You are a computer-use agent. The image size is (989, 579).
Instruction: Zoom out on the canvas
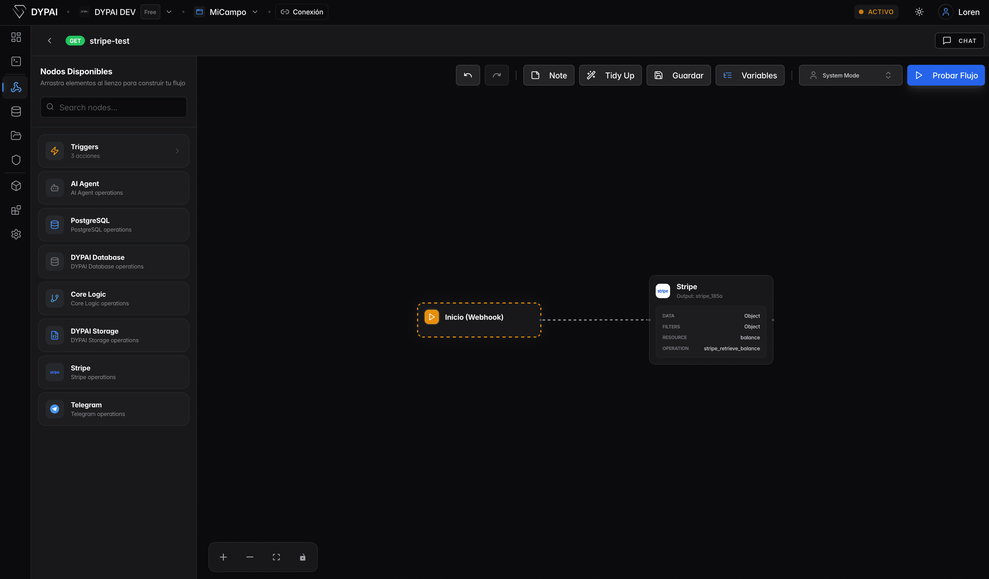coord(250,557)
